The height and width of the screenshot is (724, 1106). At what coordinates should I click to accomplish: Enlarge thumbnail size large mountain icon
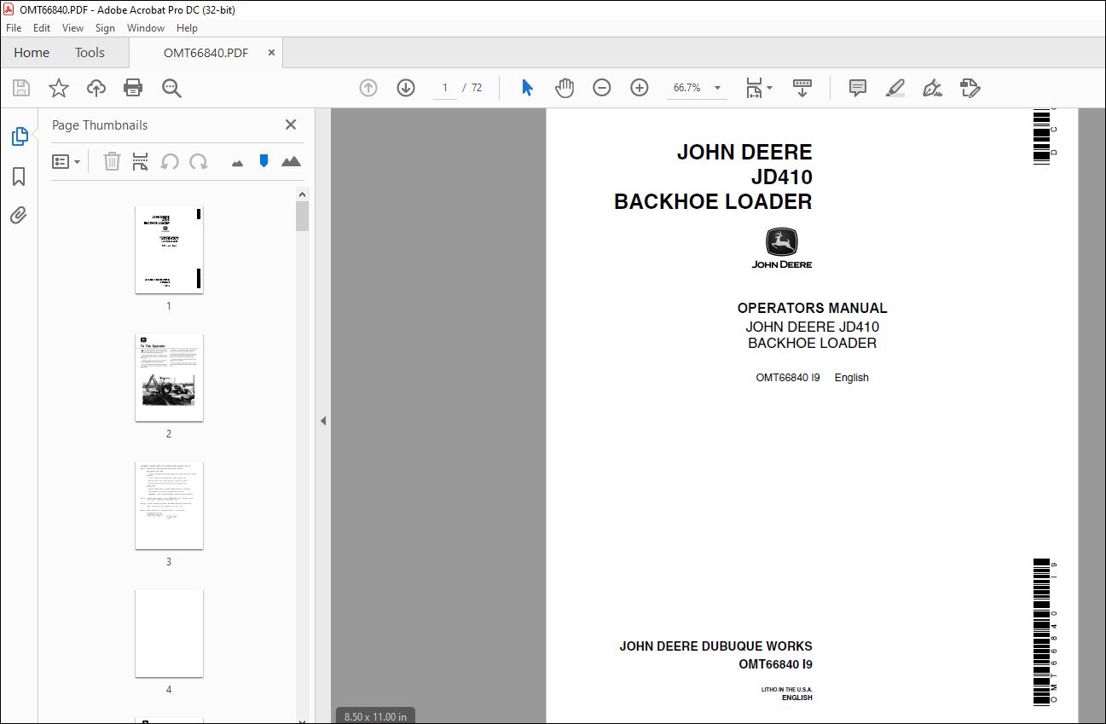point(291,161)
